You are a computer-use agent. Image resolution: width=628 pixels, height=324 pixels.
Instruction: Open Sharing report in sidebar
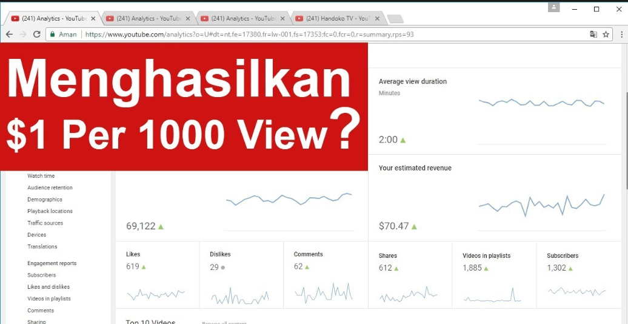coord(36,322)
